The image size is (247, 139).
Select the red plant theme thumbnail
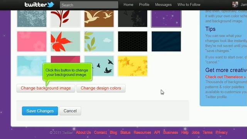(x=65, y=19)
